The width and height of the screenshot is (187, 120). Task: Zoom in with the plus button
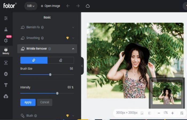[173, 113]
